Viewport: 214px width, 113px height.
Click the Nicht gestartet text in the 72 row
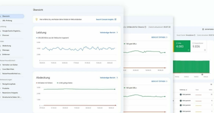click(x=187, y=94)
